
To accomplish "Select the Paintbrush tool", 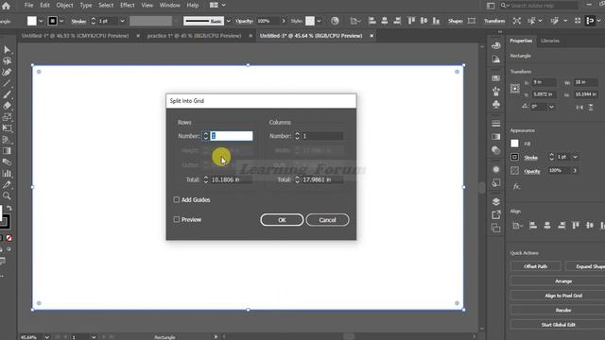I will pos(7,94).
